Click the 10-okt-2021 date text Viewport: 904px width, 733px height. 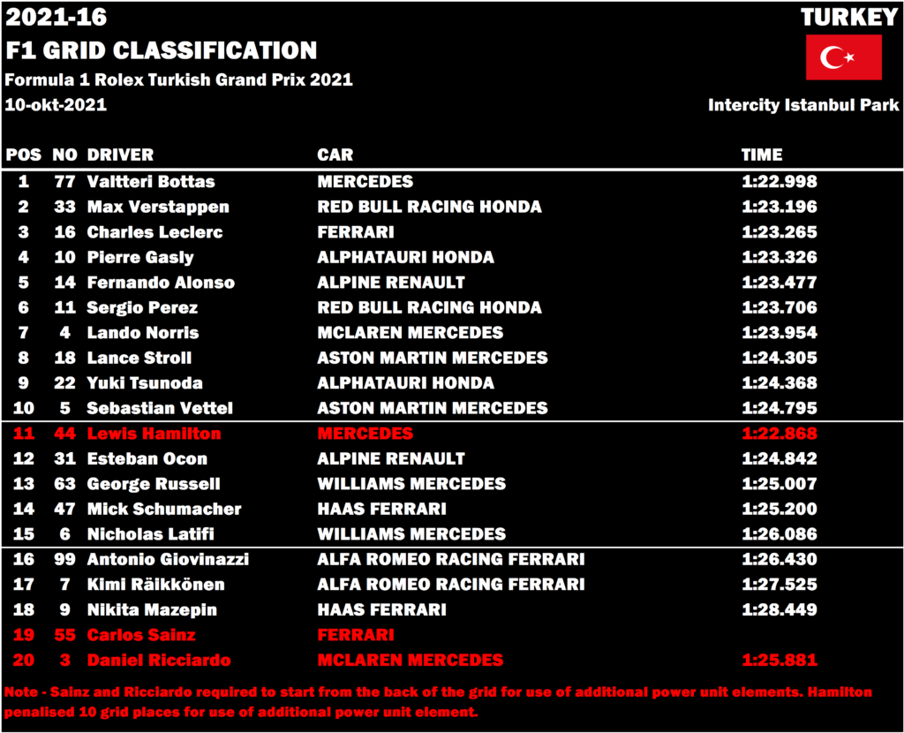[x=56, y=105]
